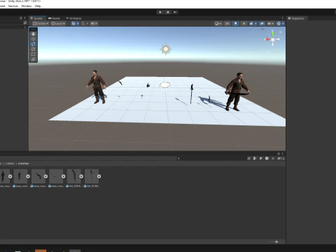Viewport: 336px width, 252px height.
Task: Open the Window menu
Action: point(27,6)
